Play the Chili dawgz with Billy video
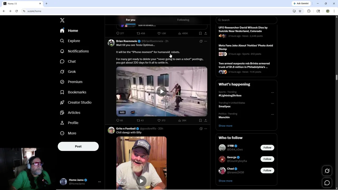Image resolution: width=338 pixels, height=190 pixels. click(x=142, y=181)
